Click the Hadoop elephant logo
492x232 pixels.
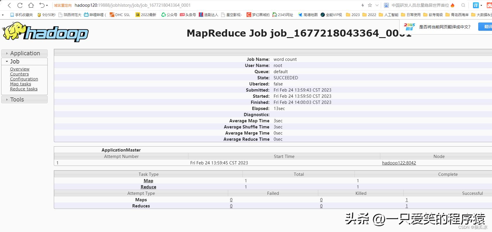(x=45, y=32)
